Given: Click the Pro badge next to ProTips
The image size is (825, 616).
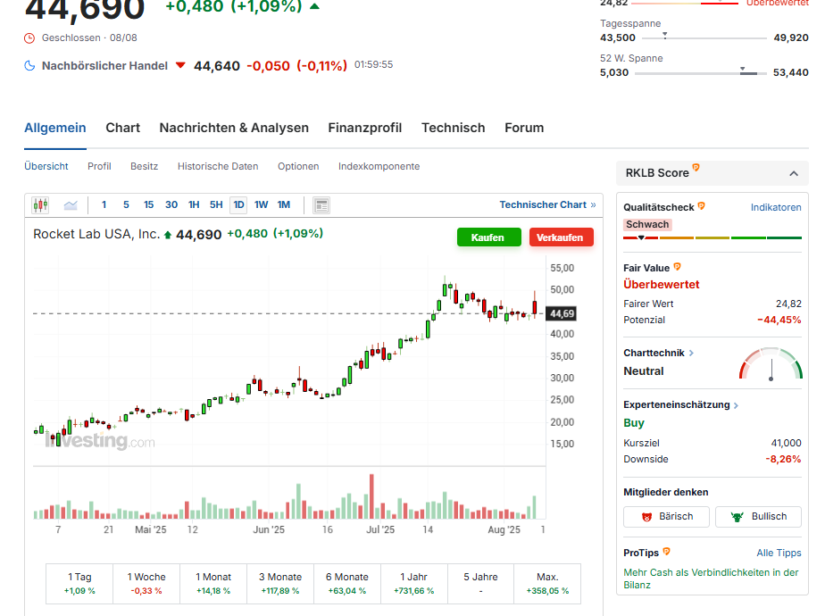Looking at the screenshot, I should 667,553.
